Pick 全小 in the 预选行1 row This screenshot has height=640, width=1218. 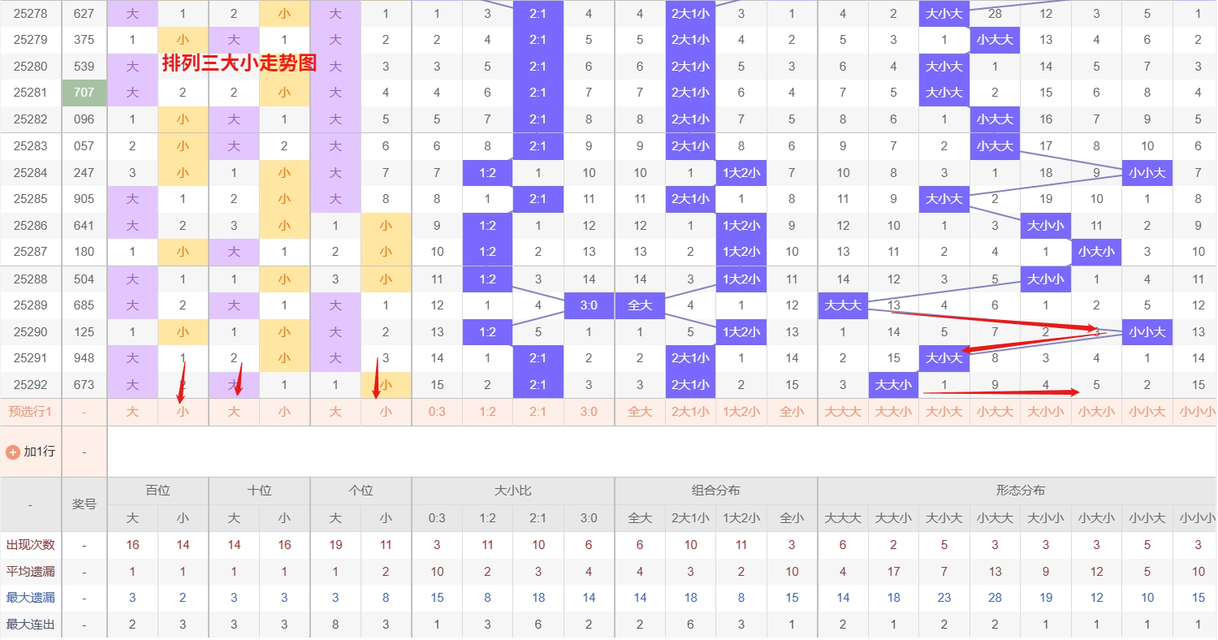792,412
